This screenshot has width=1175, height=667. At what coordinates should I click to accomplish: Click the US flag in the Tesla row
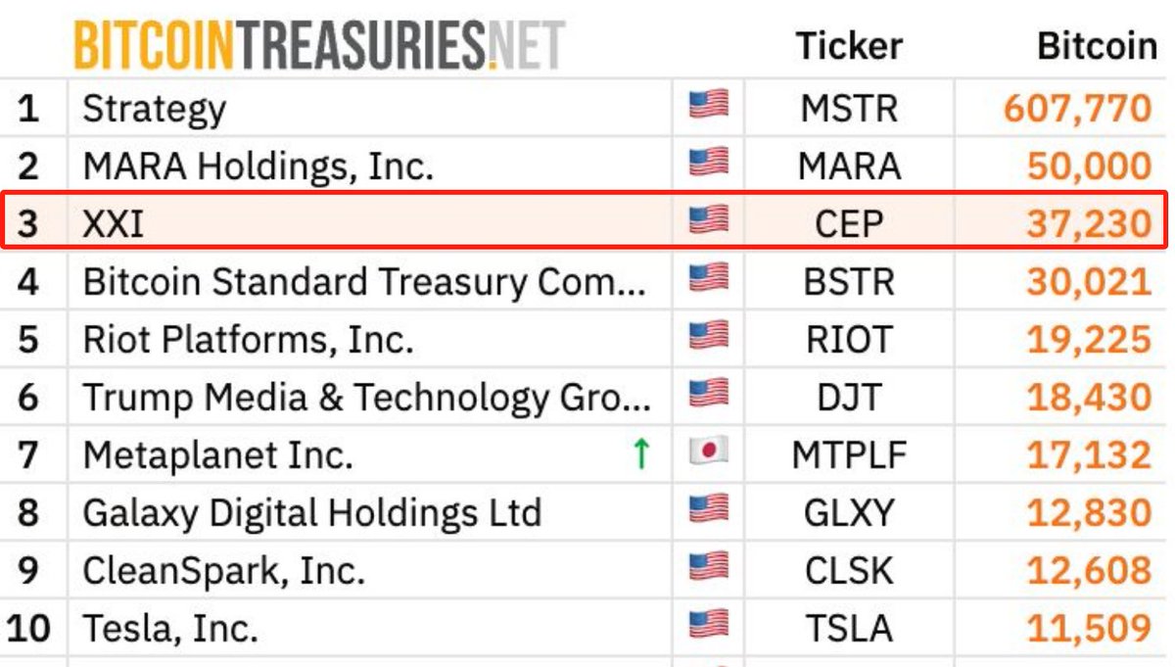(x=709, y=626)
